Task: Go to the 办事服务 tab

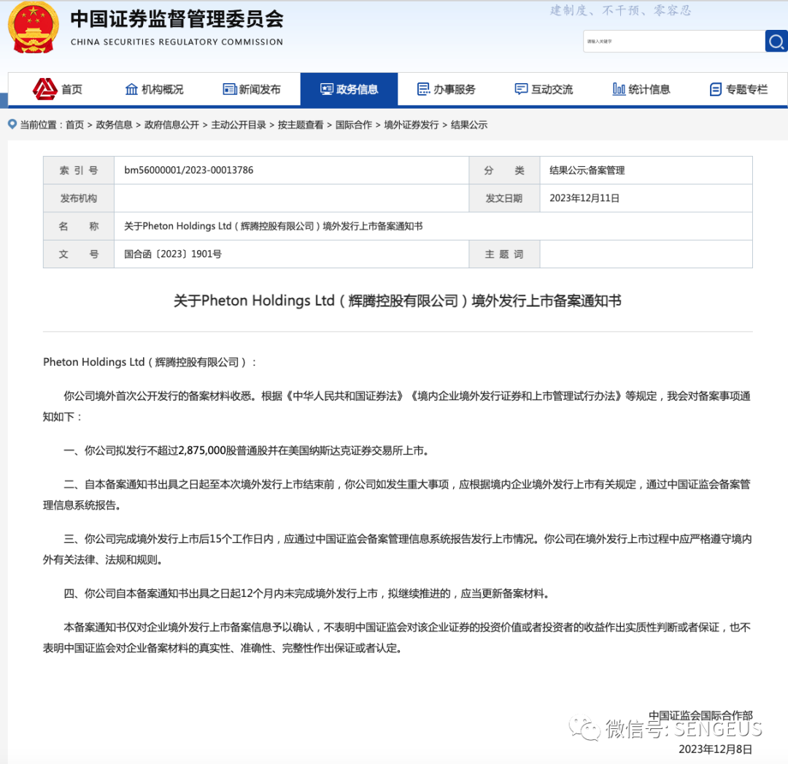Action: click(x=447, y=90)
